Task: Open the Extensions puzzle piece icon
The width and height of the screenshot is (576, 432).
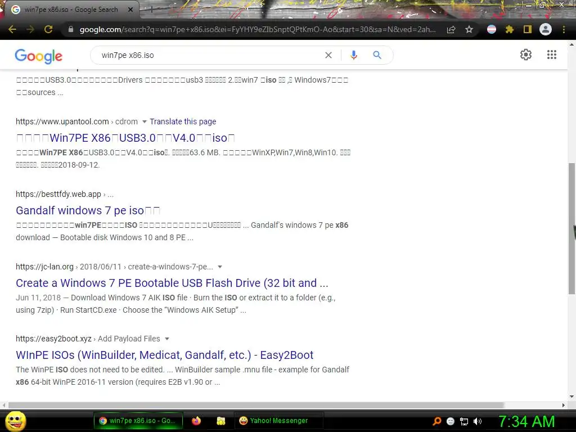Action: pos(510,29)
